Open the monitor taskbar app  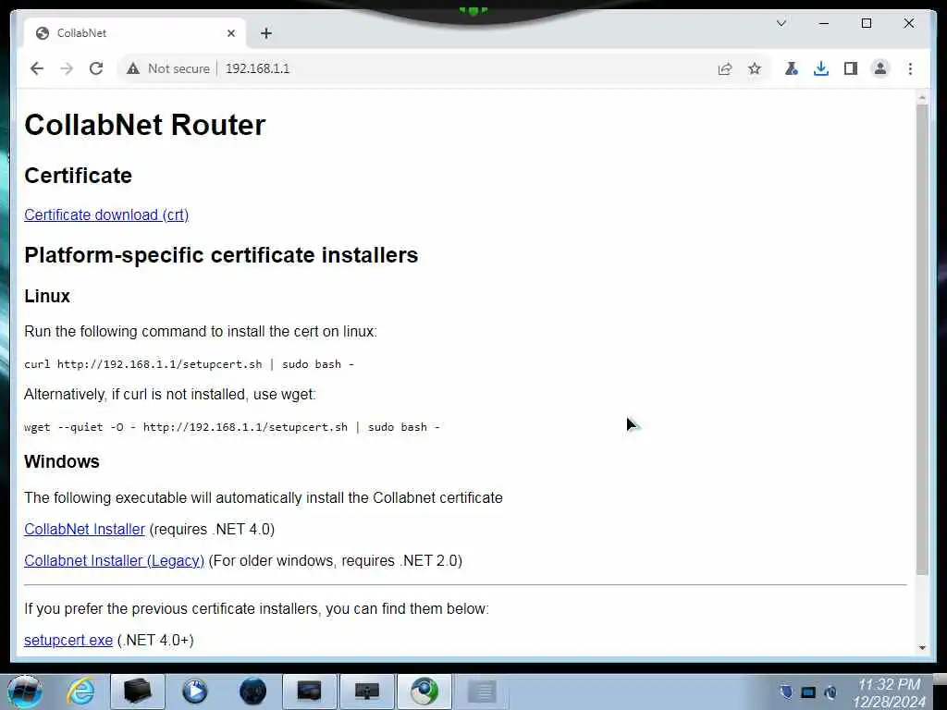pyautogui.click(x=366, y=692)
